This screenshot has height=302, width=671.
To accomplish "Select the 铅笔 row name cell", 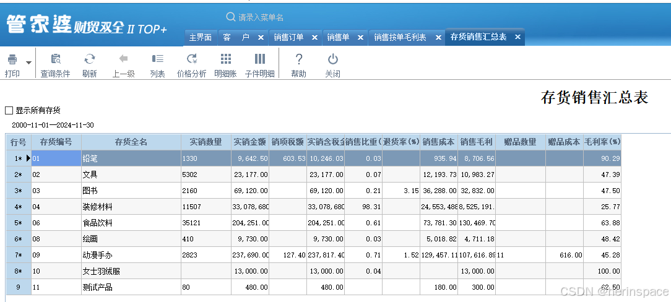I will [131, 158].
